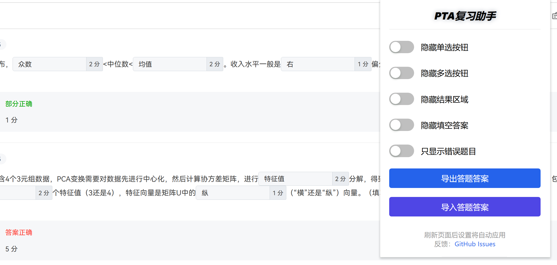557x265 pixels.
Task: Click the red 答案正确 result label
Action: click(19, 232)
